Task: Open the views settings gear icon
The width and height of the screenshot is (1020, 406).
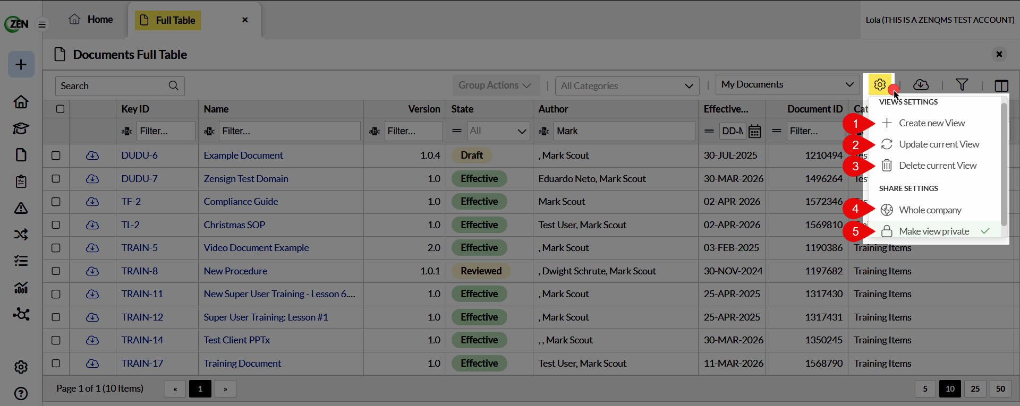Action: click(880, 85)
